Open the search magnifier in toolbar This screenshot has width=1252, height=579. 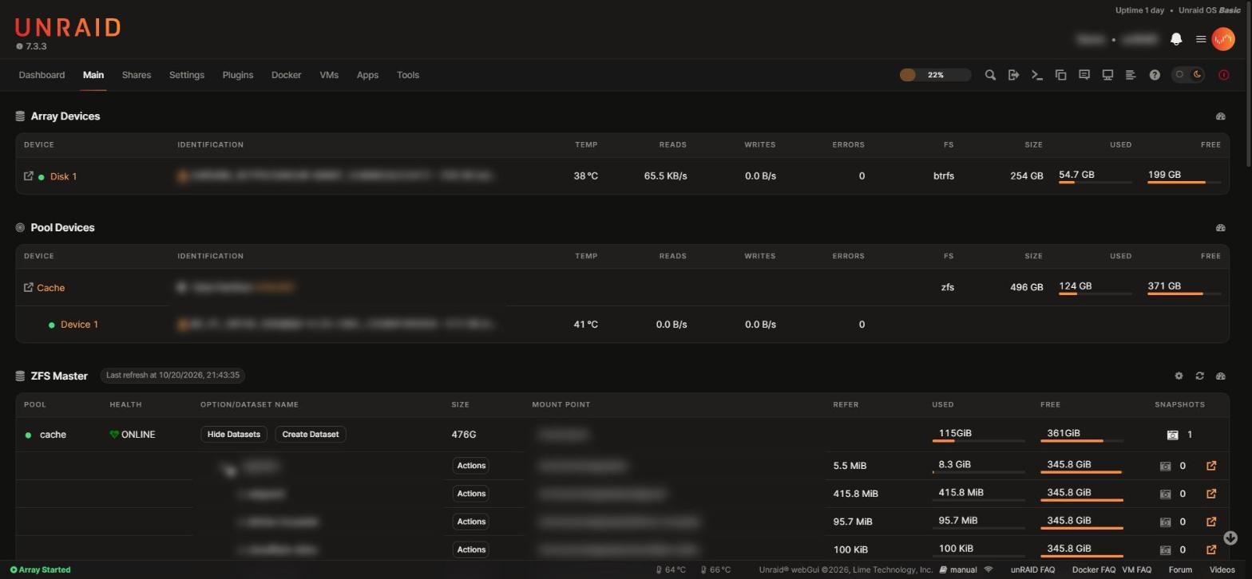tap(990, 75)
